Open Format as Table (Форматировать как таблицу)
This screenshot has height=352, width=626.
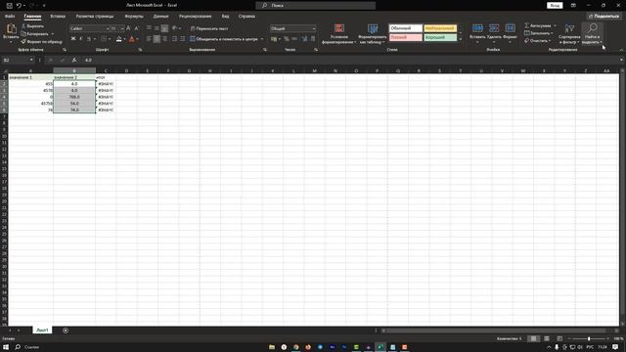(x=373, y=33)
